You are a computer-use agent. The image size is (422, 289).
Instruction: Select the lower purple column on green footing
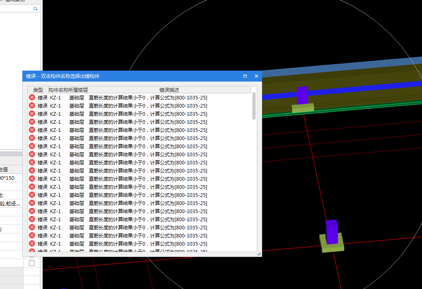(332, 232)
